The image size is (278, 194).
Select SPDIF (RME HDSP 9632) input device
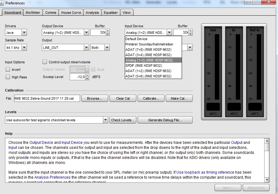click(144, 66)
